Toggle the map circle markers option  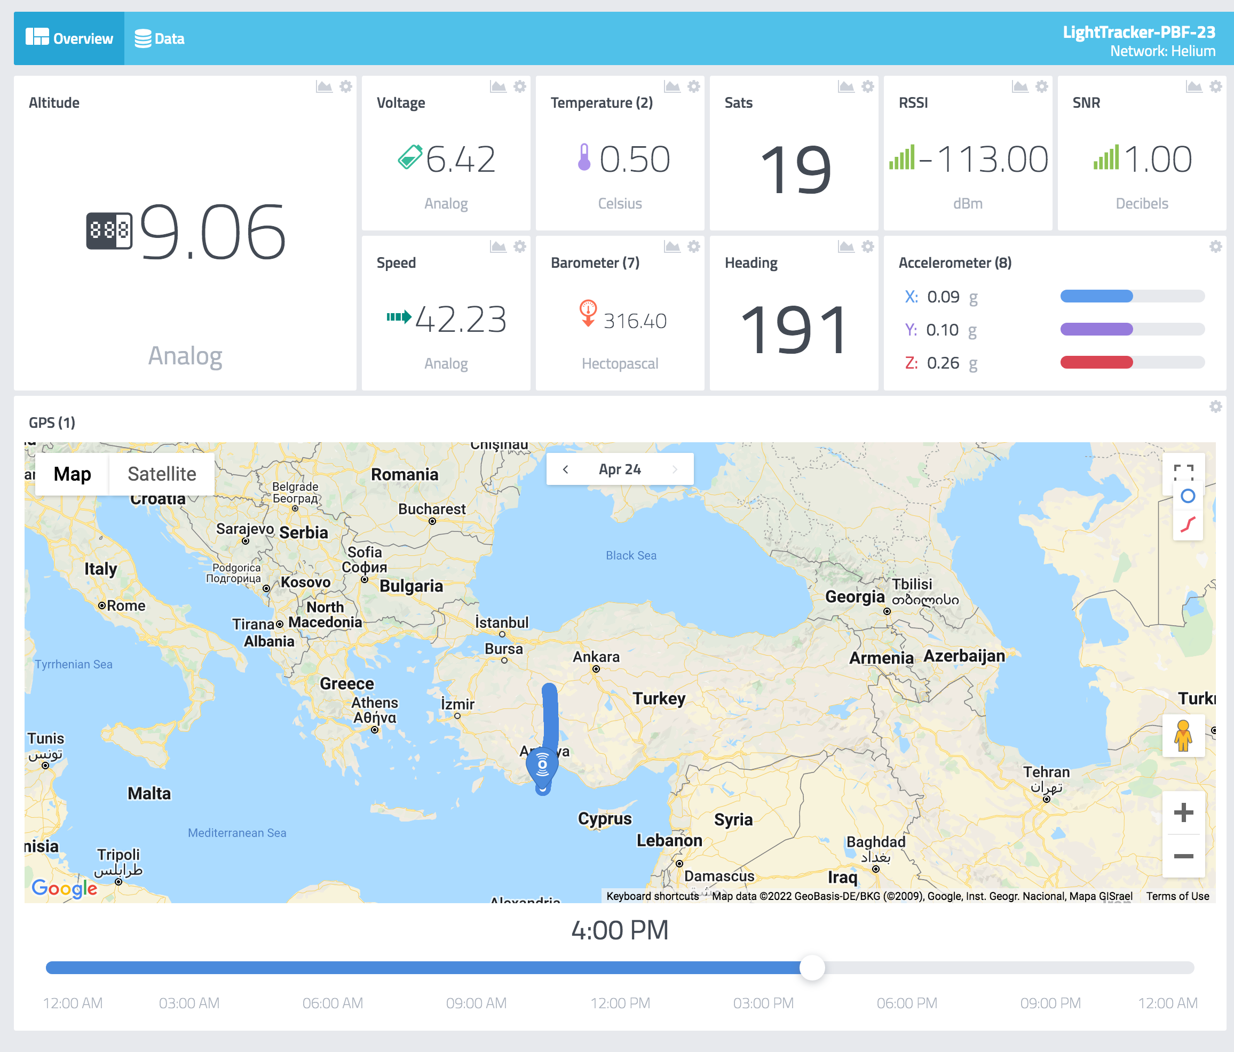[1188, 496]
